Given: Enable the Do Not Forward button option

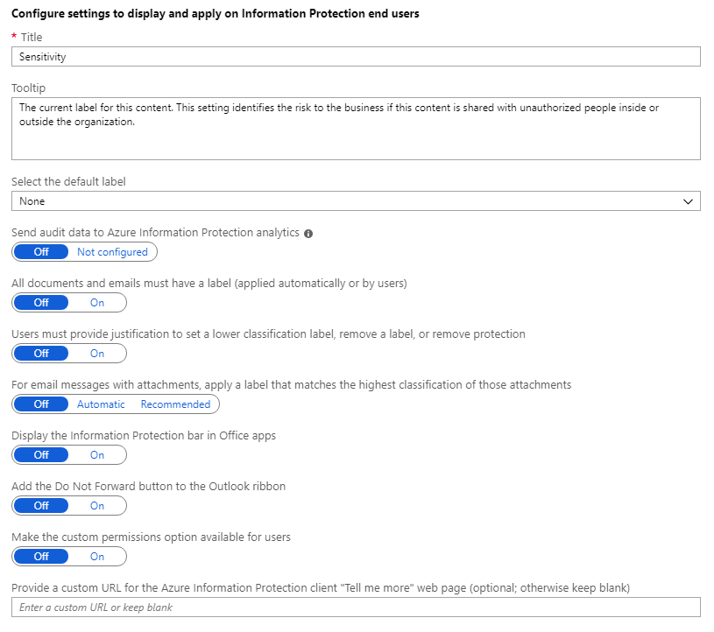Looking at the screenshot, I should pos(96,506).
